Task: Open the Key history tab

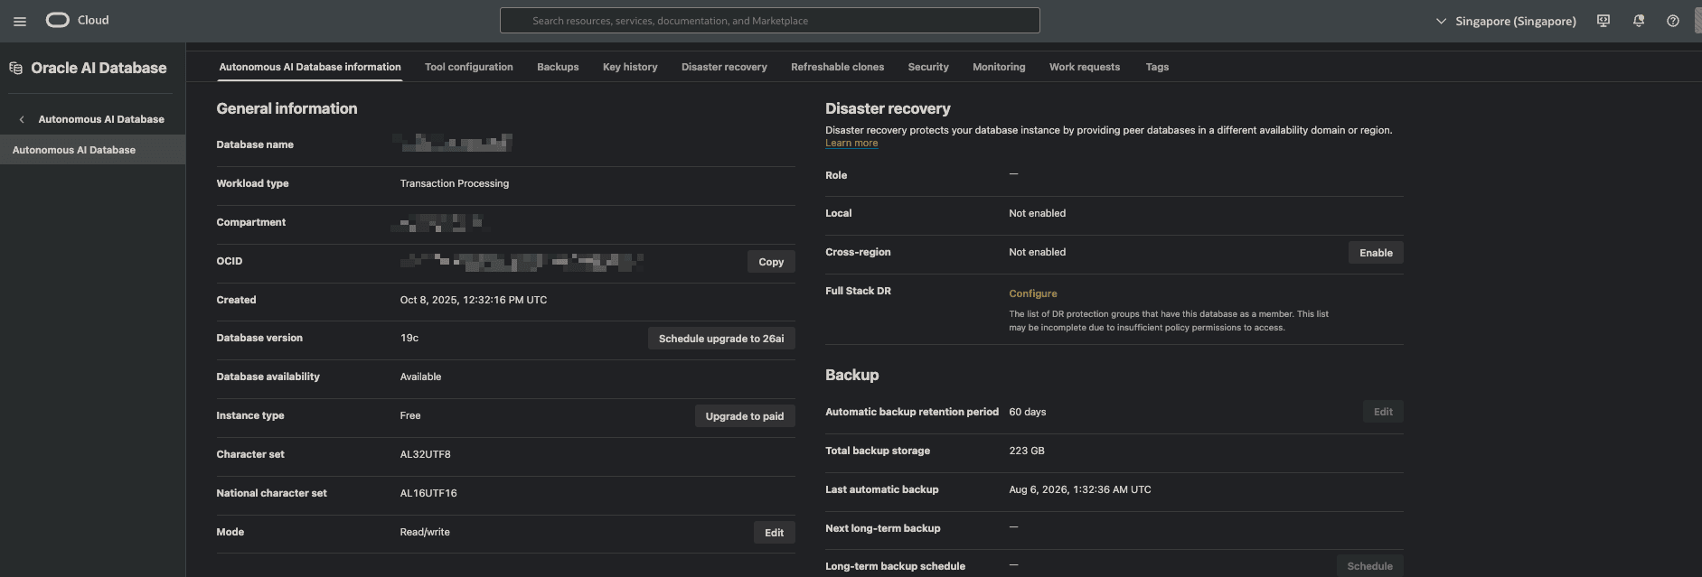Action: click(x=630, y=67)
